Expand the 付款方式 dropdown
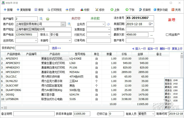The width and height of the screenshot is (184, 118). point(103,35)
